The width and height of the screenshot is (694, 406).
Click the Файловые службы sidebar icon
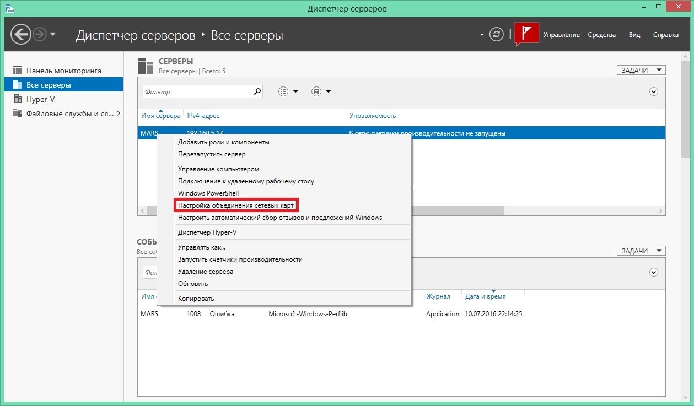click(17, 113)
